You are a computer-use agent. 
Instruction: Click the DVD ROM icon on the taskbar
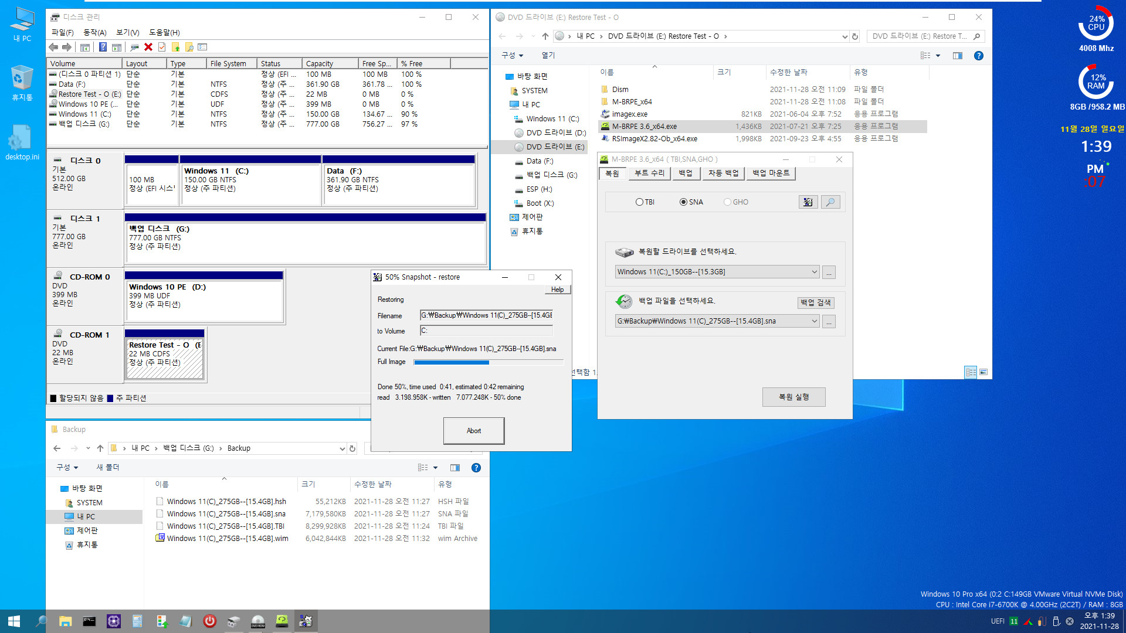(x=258, y=621)
